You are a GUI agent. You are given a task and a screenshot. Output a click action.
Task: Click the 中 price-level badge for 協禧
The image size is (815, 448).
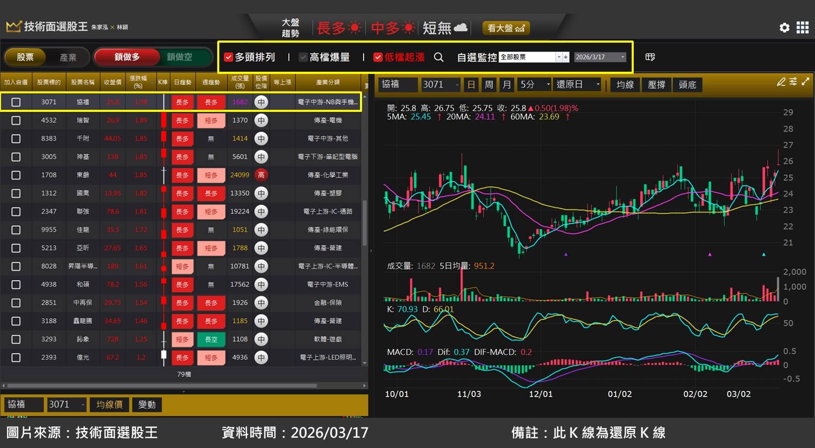(261, 102)
